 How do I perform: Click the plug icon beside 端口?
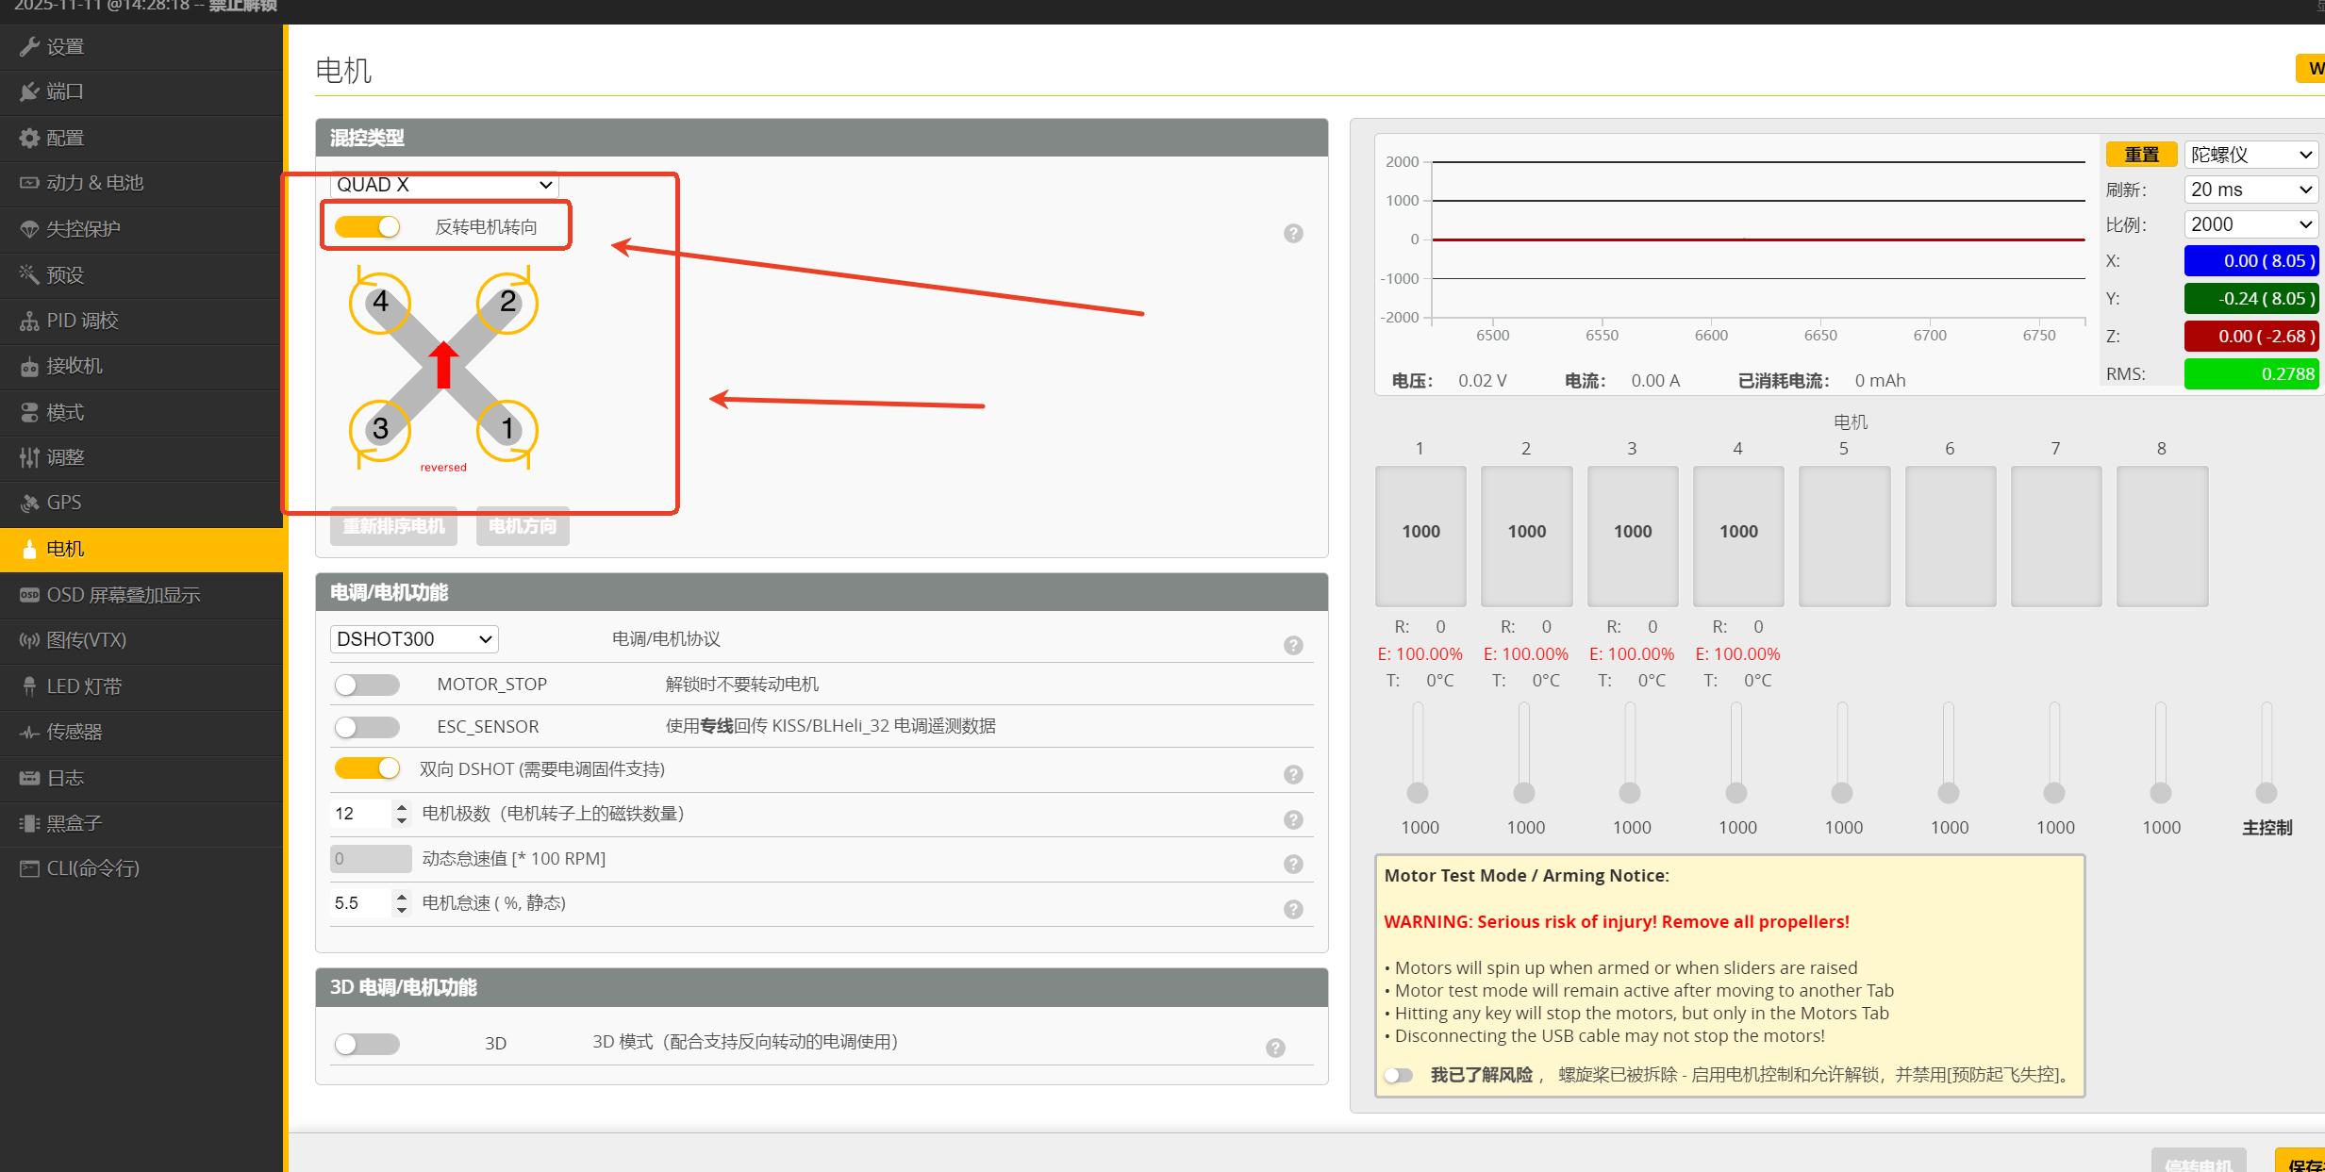click(x=29, y=91)
